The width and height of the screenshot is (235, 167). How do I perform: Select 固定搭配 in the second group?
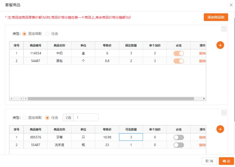click(24, 118)
